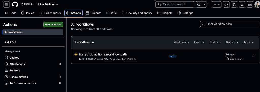This screenshot has height=92, width=260.
Task: Go to GitHub home via Octocat logo
Action: coord(15,4)
